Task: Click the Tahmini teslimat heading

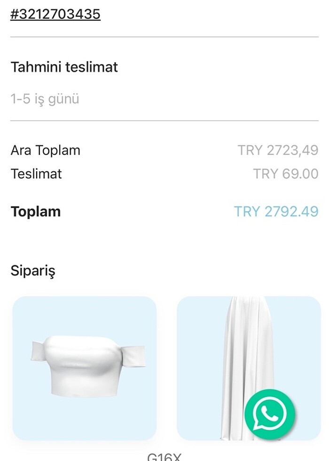Action: coord(64,67)
